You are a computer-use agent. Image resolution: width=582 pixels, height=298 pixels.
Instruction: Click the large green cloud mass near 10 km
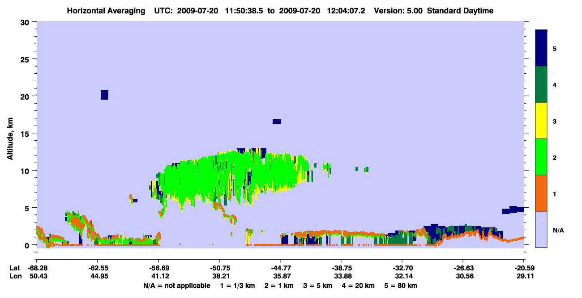pos(233,176)
